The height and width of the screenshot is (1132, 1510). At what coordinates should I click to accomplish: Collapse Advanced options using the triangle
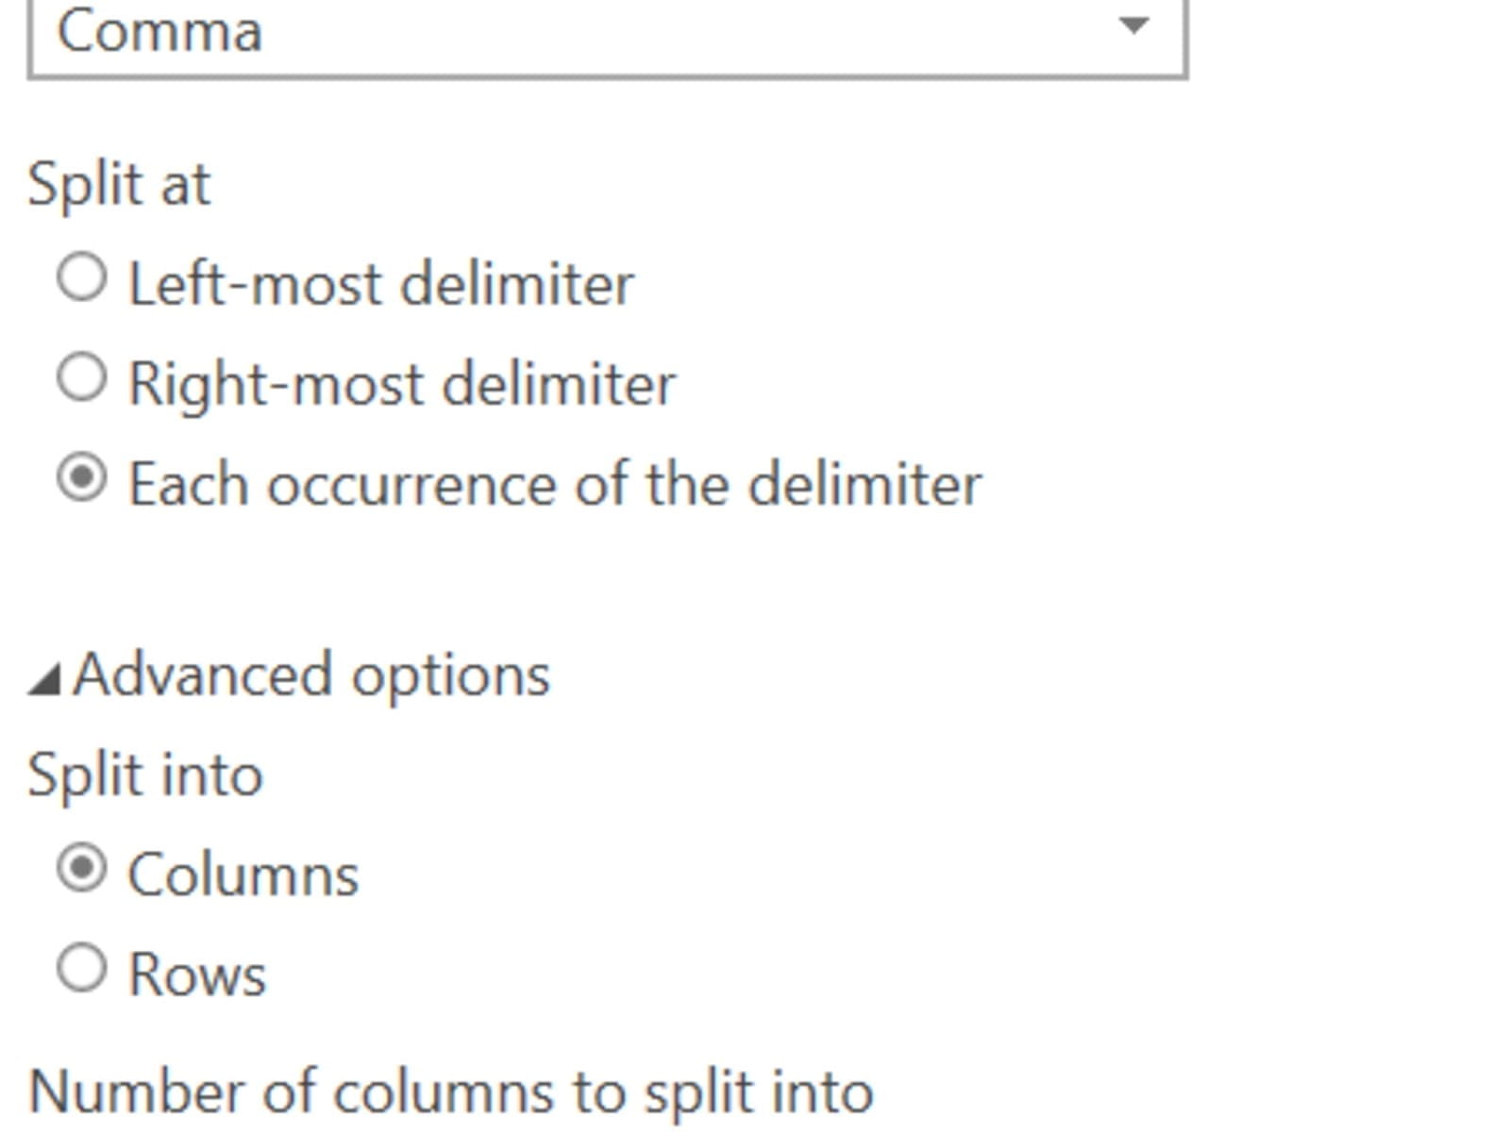(x=43, y=679)
